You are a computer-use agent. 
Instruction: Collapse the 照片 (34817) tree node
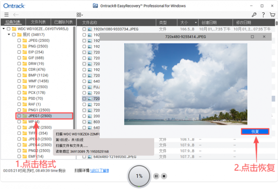[9, 35]
